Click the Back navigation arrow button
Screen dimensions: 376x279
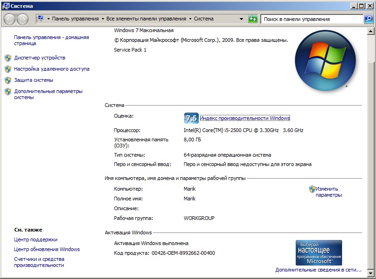[x=10, y=19]
